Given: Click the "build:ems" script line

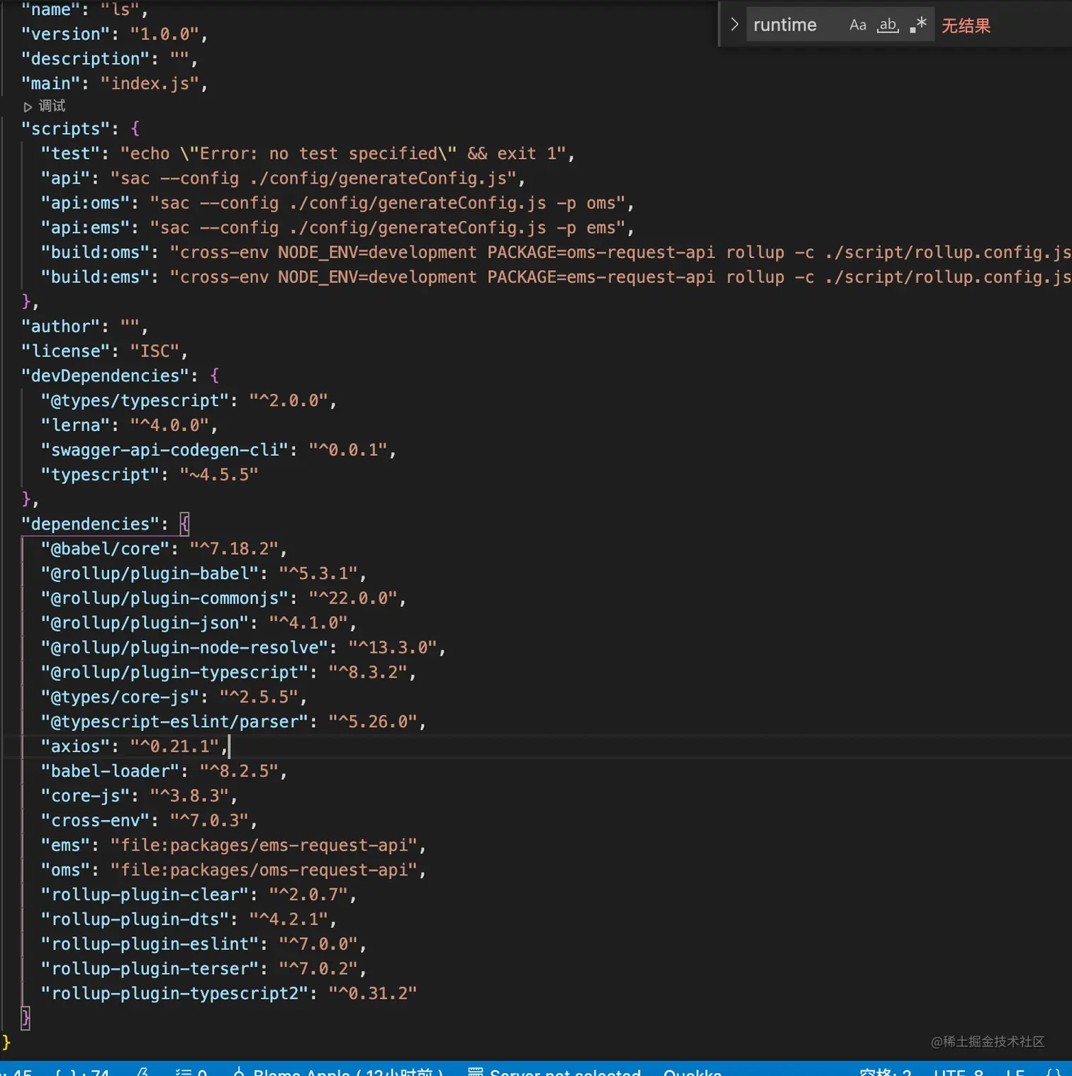Looking at the screenshot, I should [x=556, y=277].
